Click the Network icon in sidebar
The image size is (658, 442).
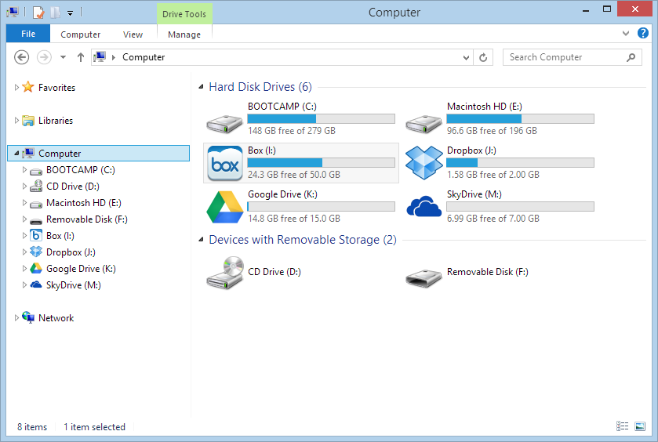(28, 317)
